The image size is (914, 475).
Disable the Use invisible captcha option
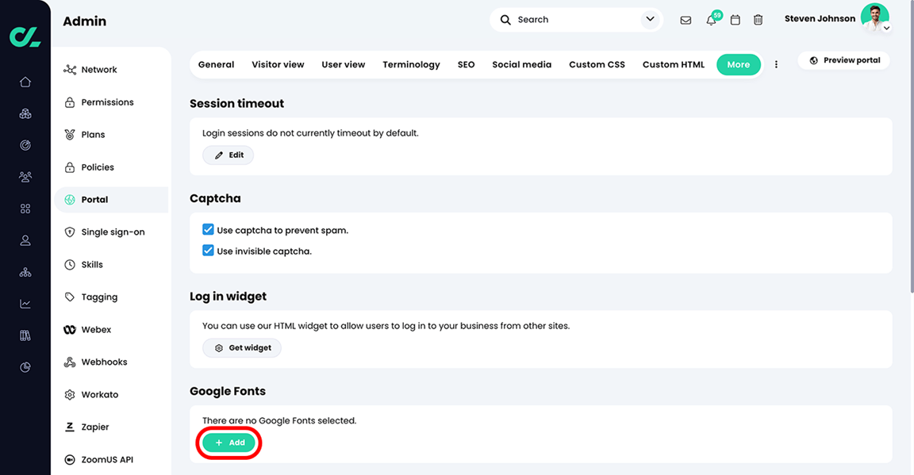(x=207, y=251)
